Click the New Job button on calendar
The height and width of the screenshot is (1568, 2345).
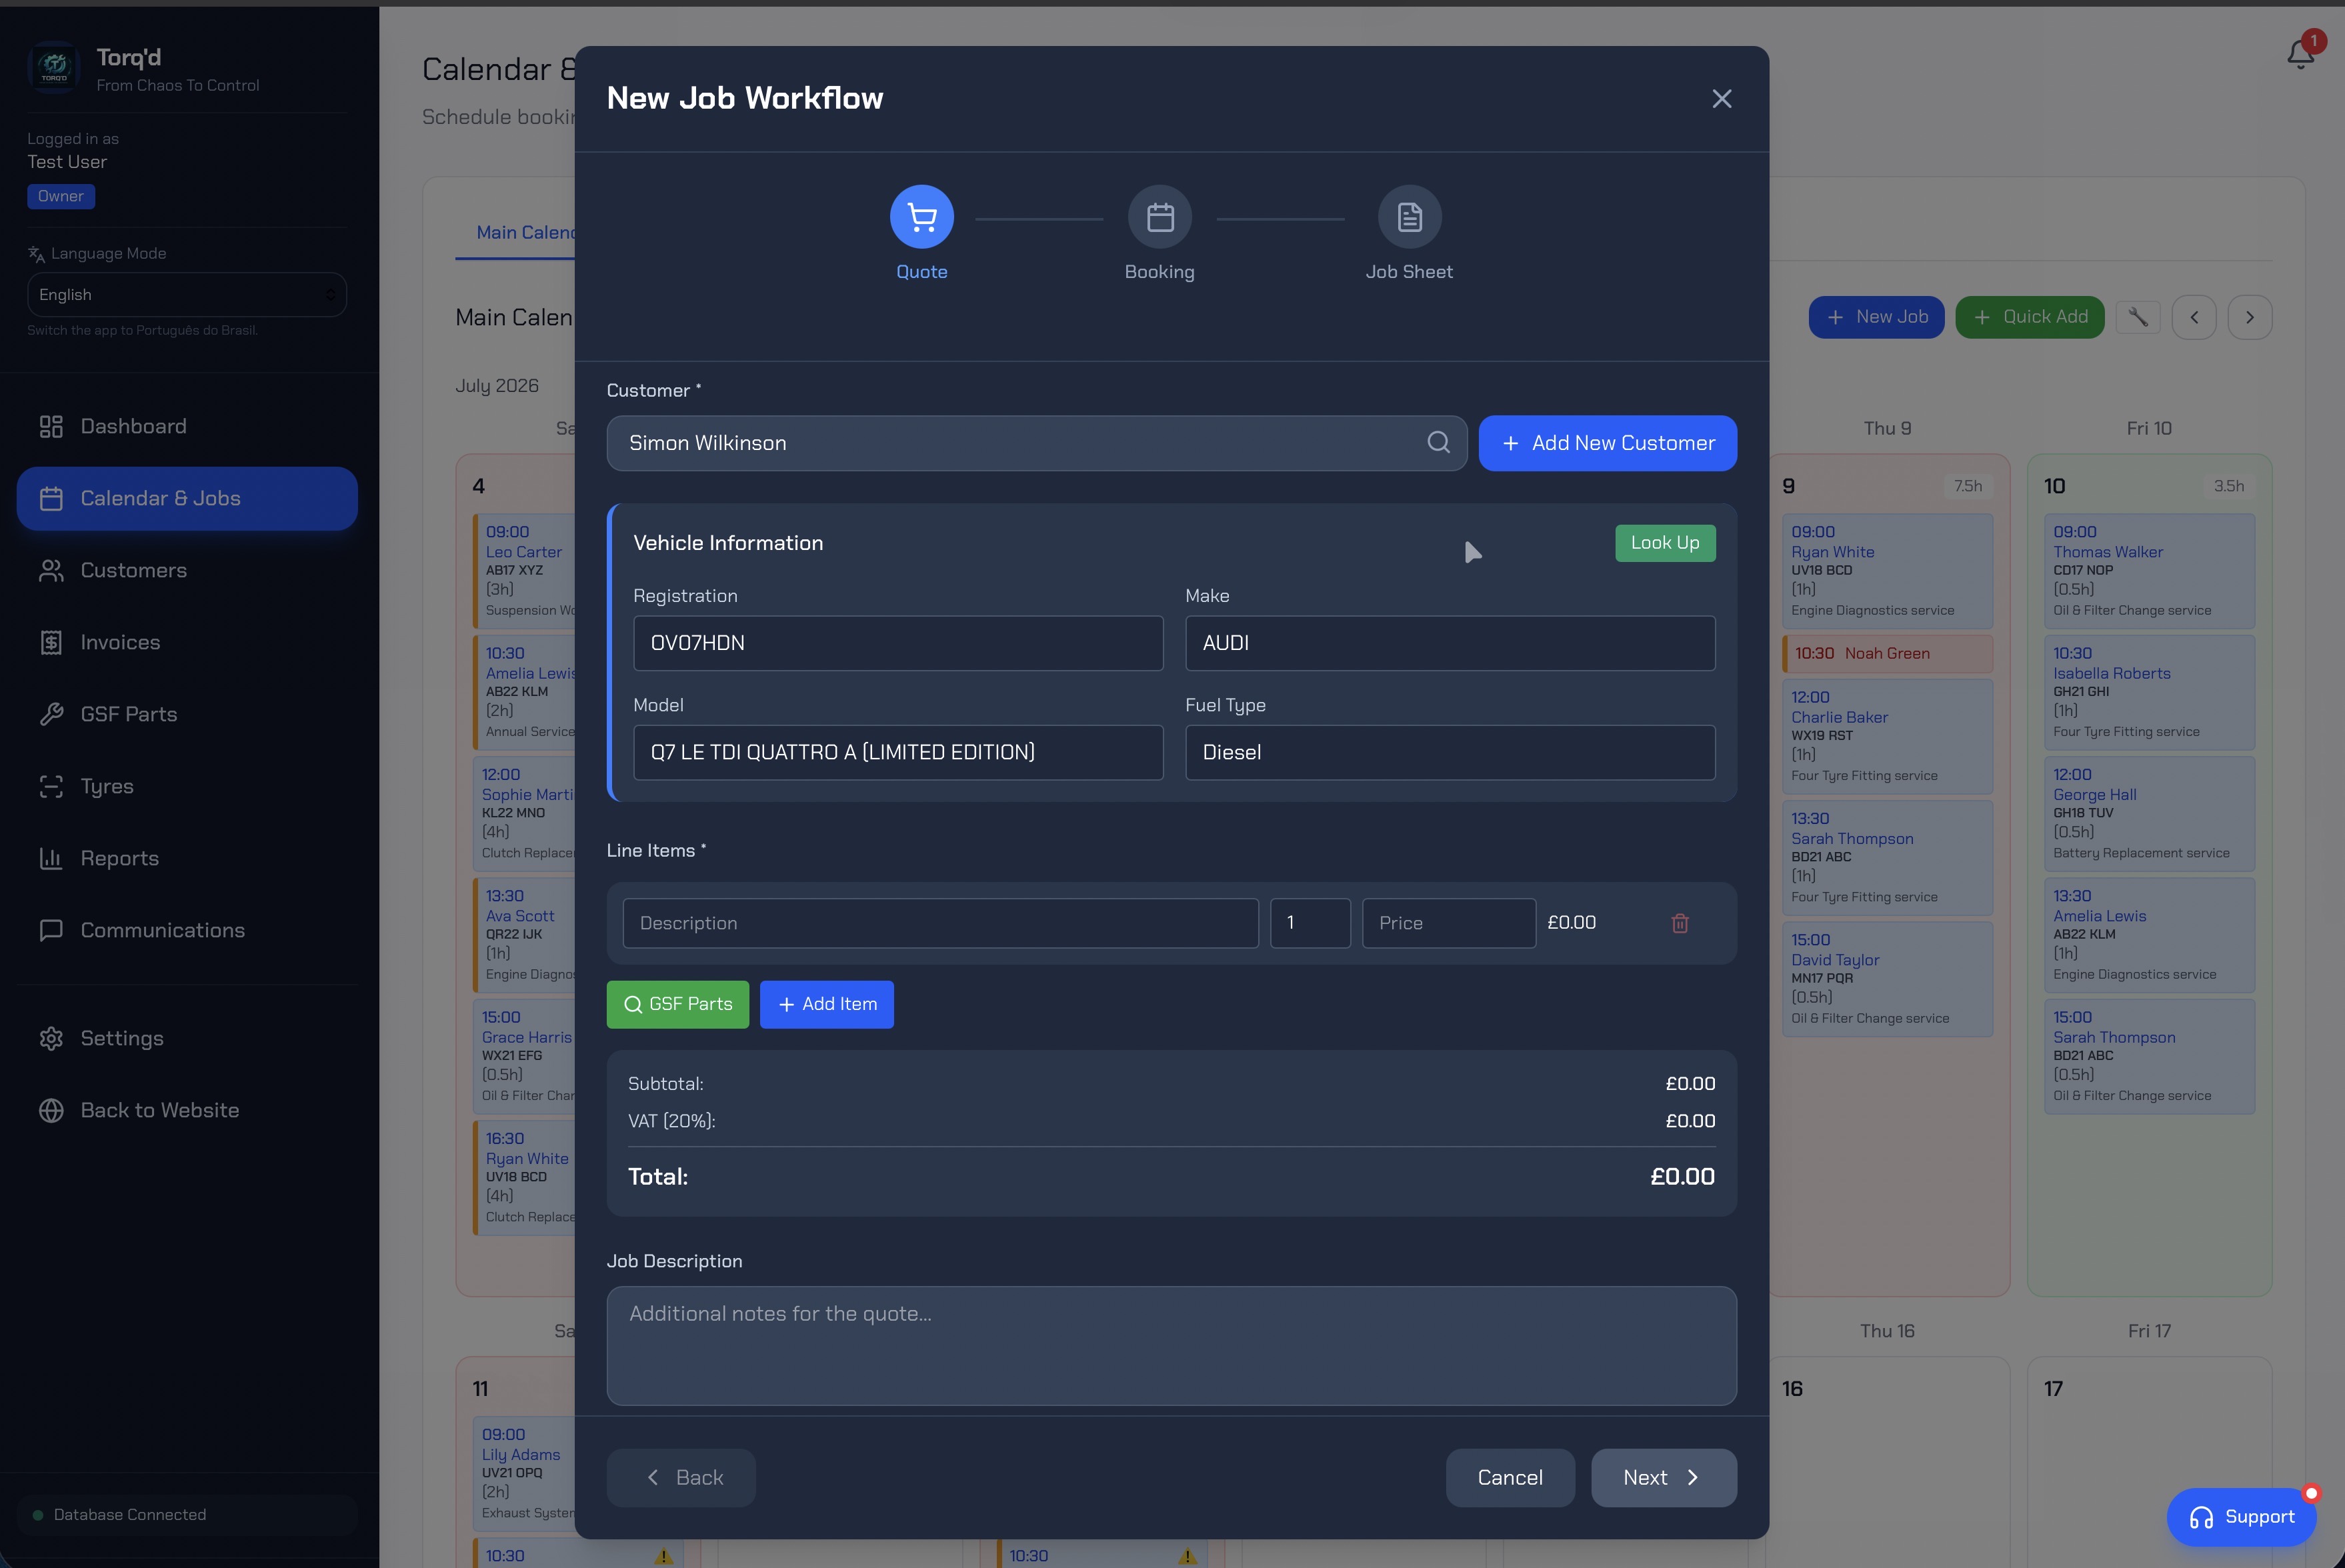(1876, 317)
